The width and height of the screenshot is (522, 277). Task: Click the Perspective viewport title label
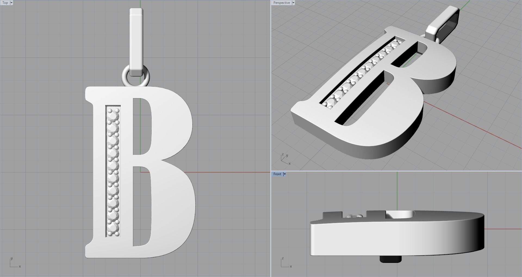coord(281,3)
